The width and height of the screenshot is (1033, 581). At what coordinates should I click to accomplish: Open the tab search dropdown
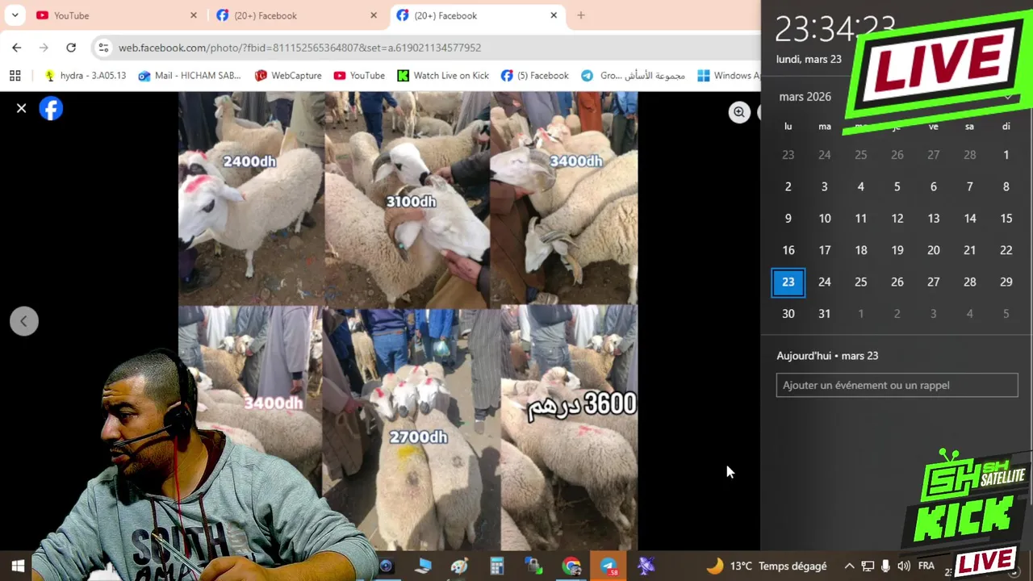coord(15,15)
